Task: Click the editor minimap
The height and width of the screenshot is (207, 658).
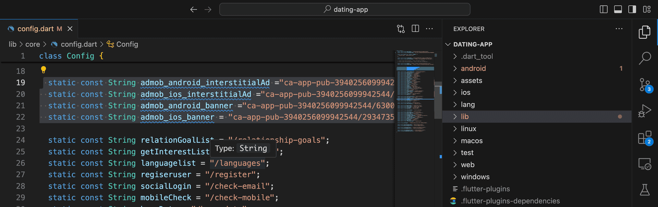Action: point(415,91)
